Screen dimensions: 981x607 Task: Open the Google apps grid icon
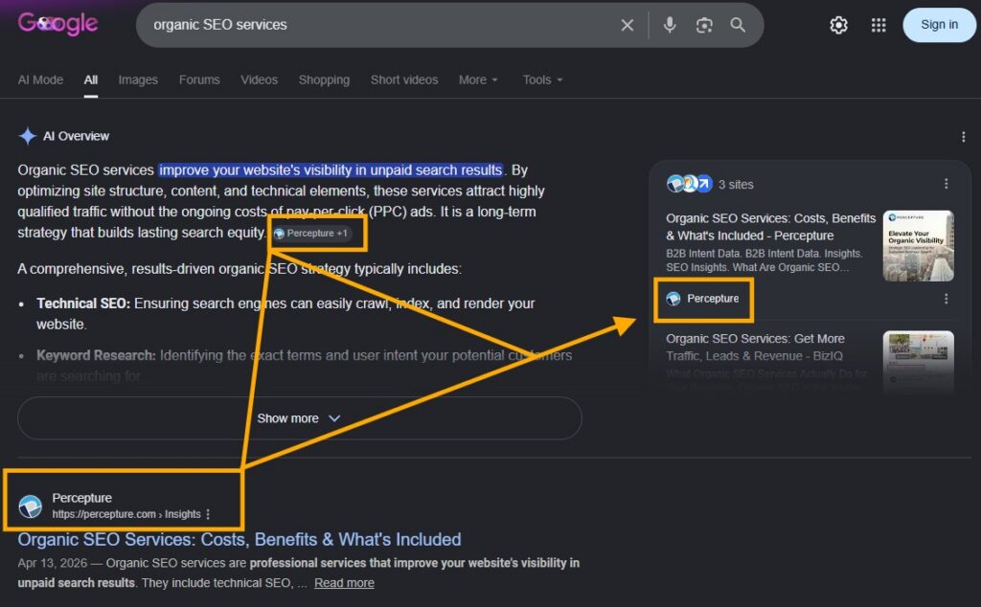(878, 25)
